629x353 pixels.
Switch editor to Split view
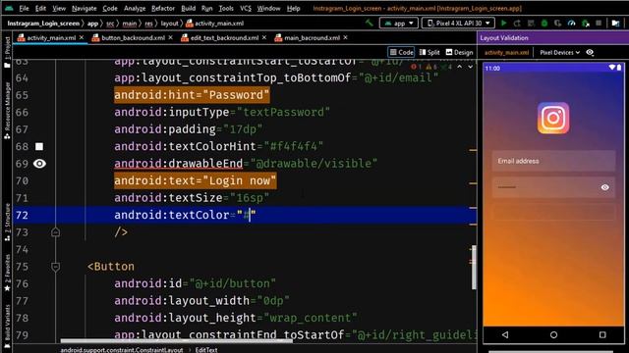click(x=429, y=52)
